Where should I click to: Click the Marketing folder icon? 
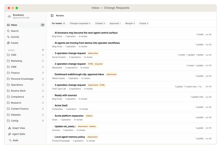pyautogui.click(x=8, y=61)
